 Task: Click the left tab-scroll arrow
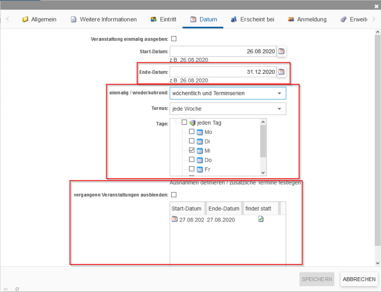click(8, 19)
